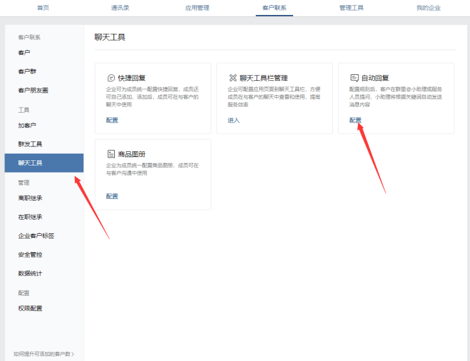Select the 客户联系 tab

pyautogui.click(x=274, y=8)
